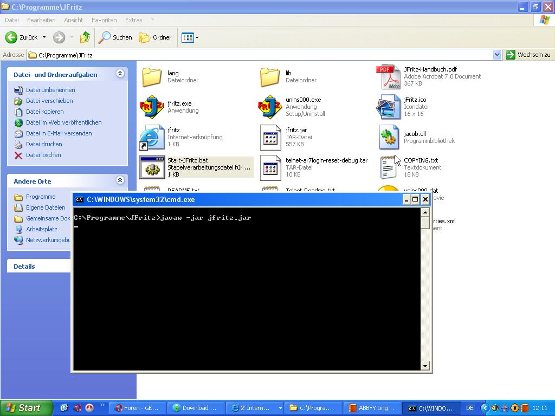Expand hidden system tray icons arrow
This screenshot has width=555, height=416.
[484, 408]
